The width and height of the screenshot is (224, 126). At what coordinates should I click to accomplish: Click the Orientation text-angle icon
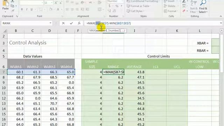[x=83, y=2]
